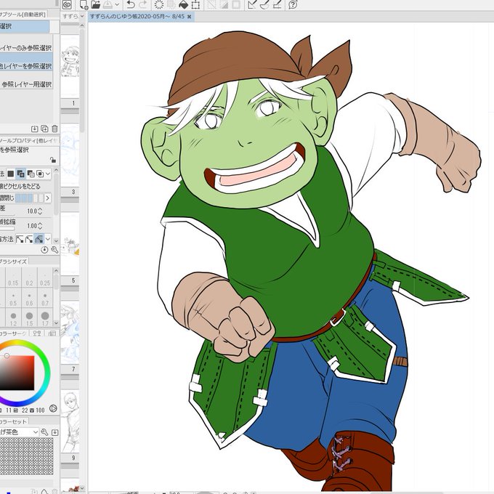The height and width of the screenshot is (494, 494).
Task: Expand the selection mode options dropdown arrow
Action: 48,174
